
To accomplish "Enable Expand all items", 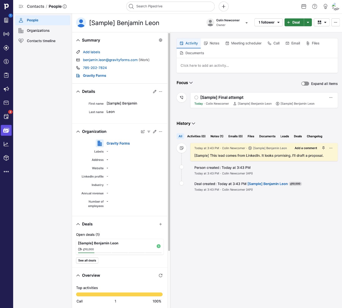I will [x=305, y=83].
